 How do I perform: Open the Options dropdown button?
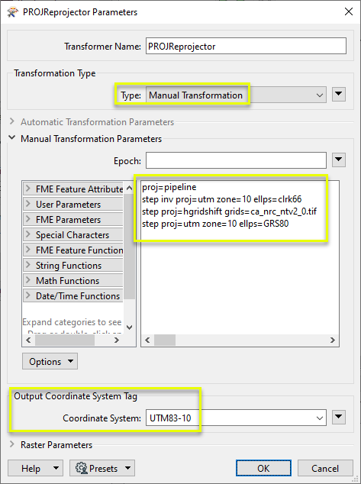(50, 361)
